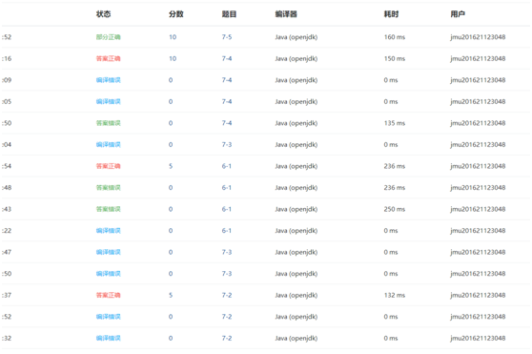Click the 150 ms time value
The width and height of the screenshot is (532, 354).
point(395,58)
